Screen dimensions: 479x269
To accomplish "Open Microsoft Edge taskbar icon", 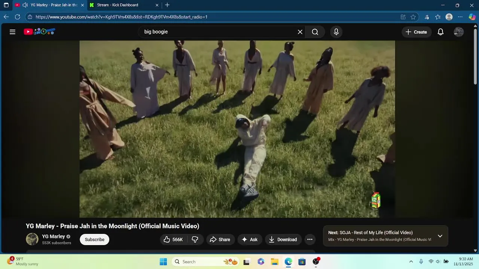I will (x=288, y=262).
